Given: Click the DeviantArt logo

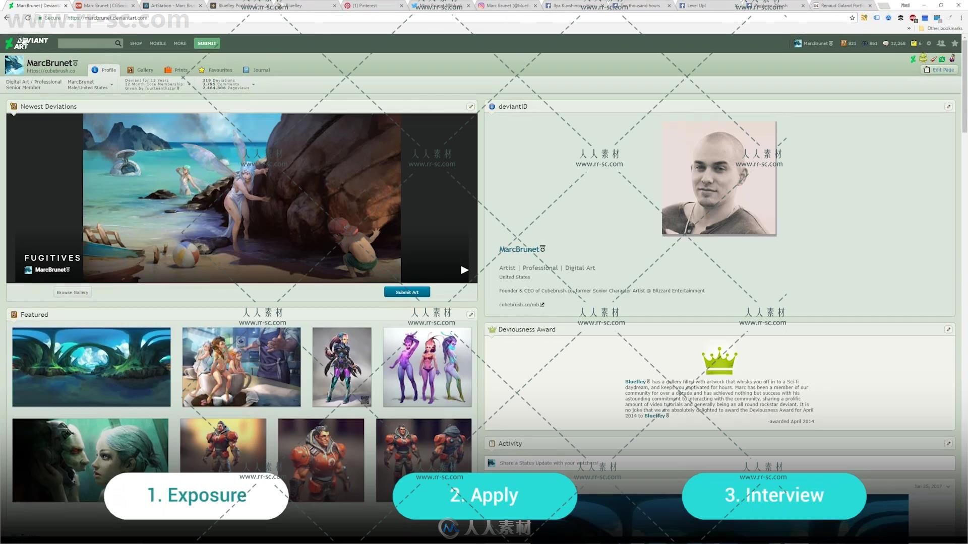Looking at the screenshot, I should 27,43.
